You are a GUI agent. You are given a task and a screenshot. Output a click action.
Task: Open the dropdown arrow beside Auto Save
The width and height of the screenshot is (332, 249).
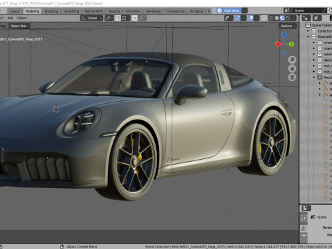click(x=244, y=10)
